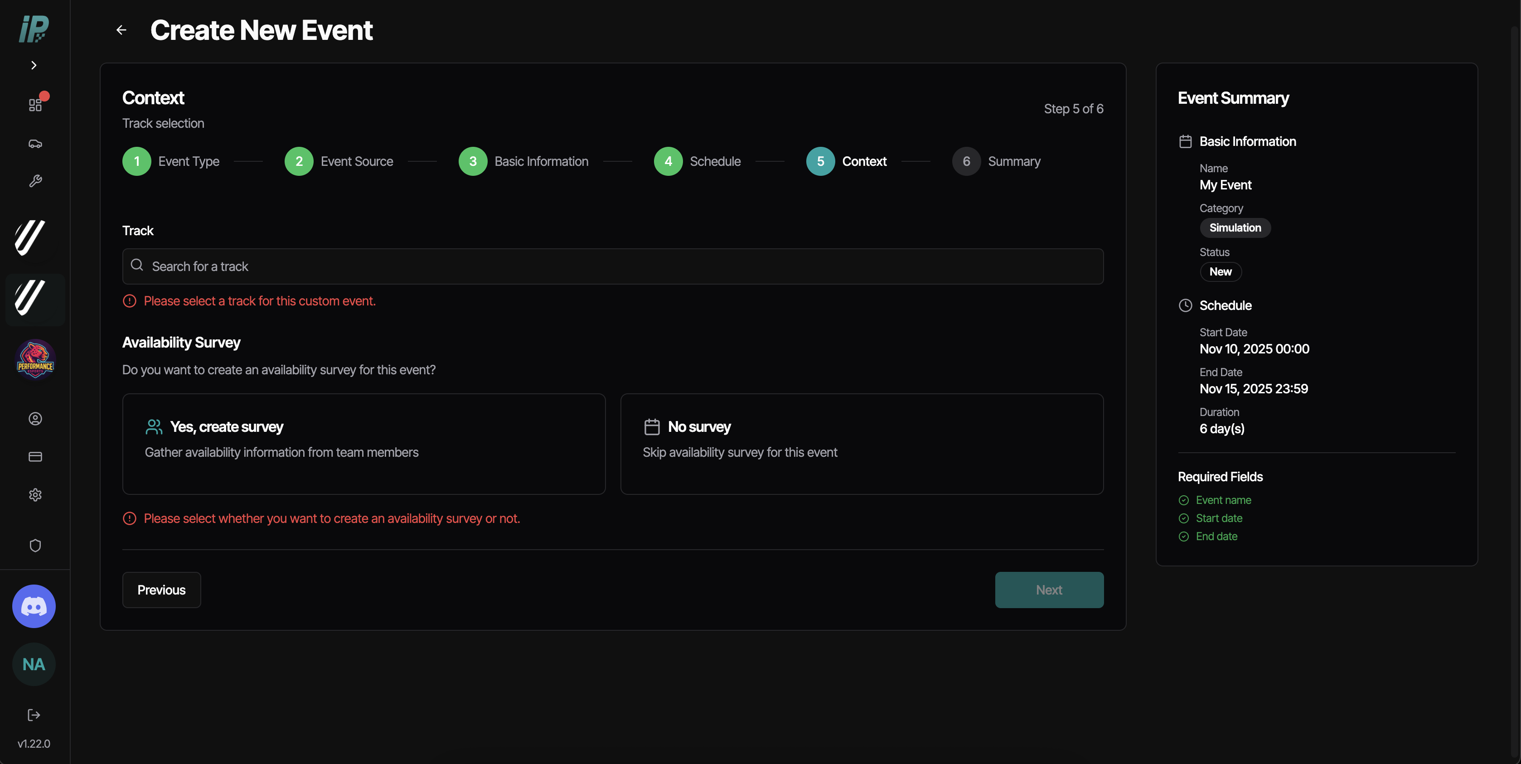Jump to step 3 Basic Information

coord(523,161)
